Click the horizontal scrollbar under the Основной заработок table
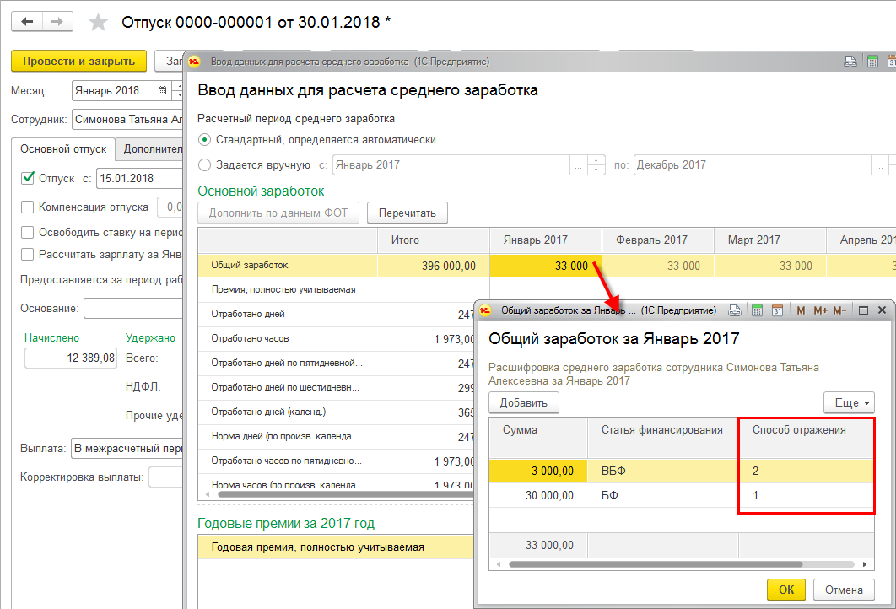The height and width of the screenshot is (609, 896). (346, 495)
